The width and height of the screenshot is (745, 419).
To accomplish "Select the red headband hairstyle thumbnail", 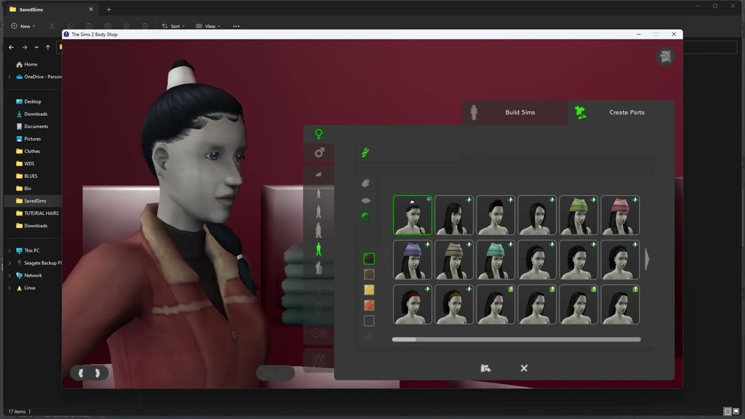I will [413, 304].
